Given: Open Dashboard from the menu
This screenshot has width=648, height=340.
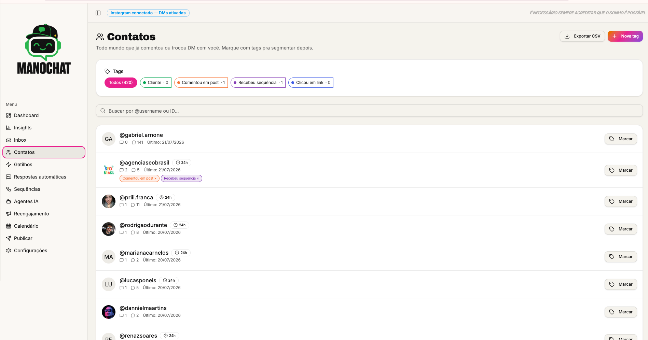Looking at the screenshot, I should click(44, 115).
